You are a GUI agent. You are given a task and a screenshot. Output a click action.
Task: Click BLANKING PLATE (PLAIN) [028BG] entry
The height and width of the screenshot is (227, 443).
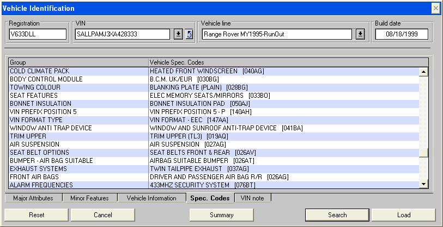tap(199, 87)
